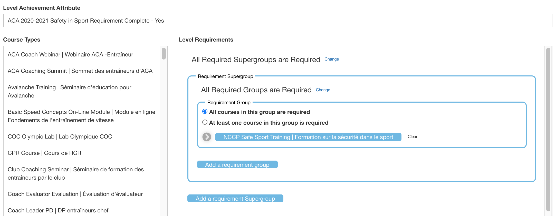Select Club Coaching Seminar course type
This screenshot has height=216, width=556.
pos(76,173)
